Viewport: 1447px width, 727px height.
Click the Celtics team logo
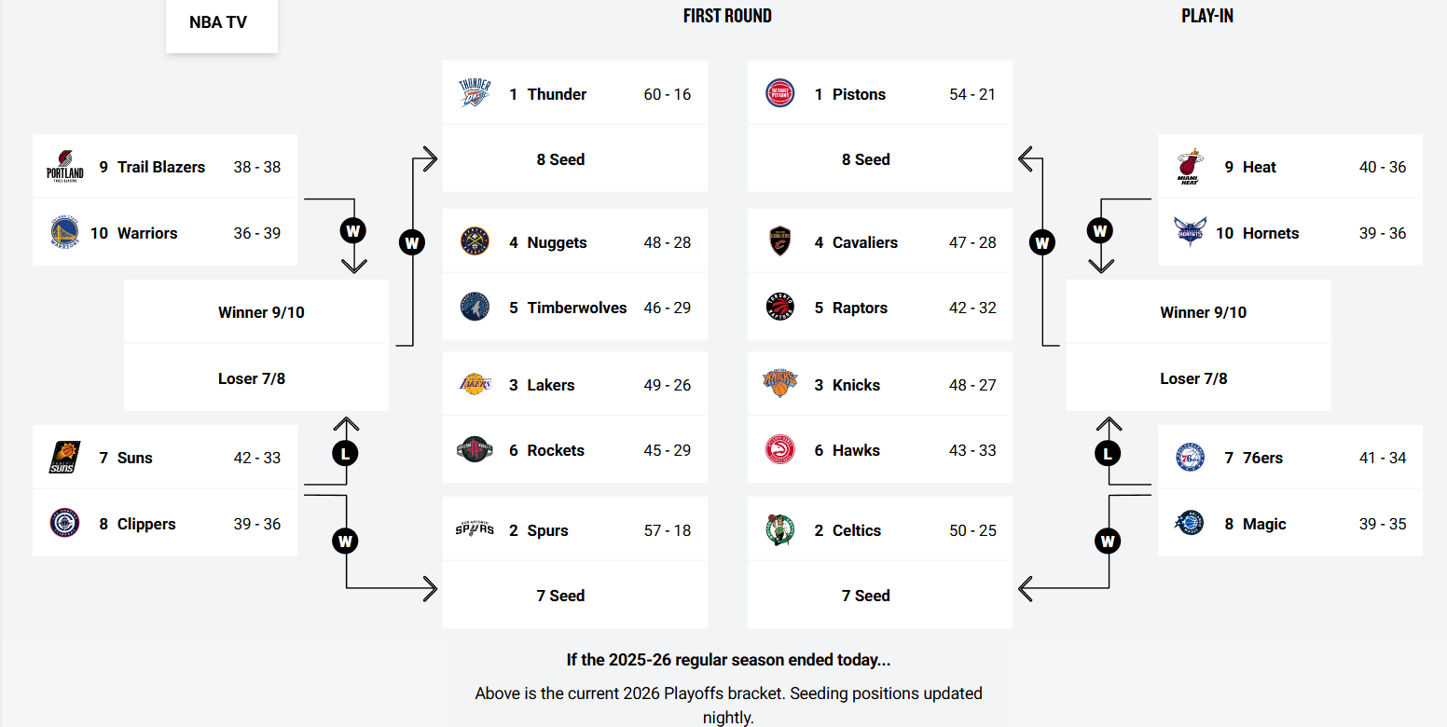click(x=779, y=529)
